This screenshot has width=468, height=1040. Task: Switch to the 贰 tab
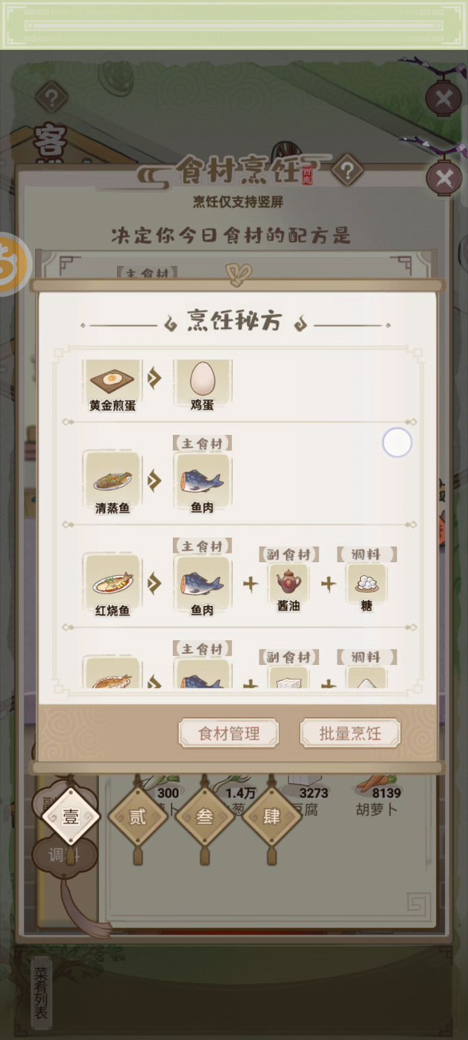point(138,816)
